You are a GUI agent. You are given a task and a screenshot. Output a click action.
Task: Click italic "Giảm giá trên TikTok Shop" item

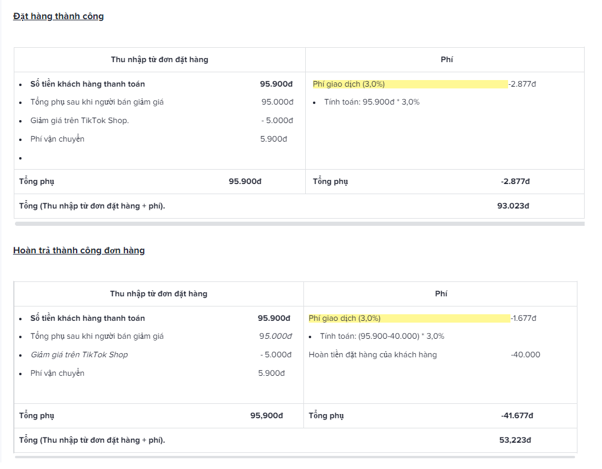click(79, 354)
